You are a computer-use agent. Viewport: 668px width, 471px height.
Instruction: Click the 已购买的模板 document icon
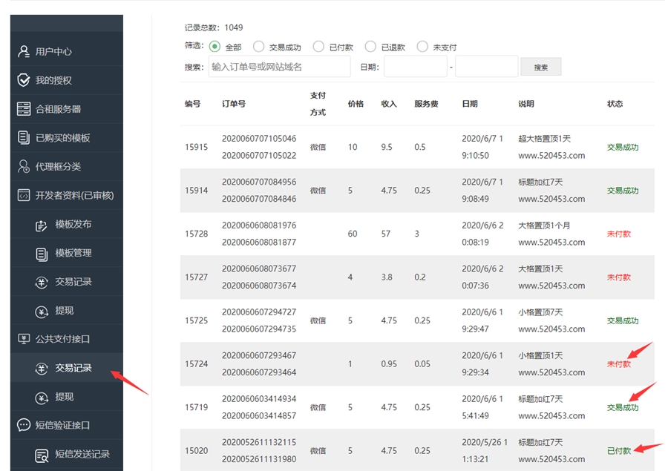click(24, 138)
